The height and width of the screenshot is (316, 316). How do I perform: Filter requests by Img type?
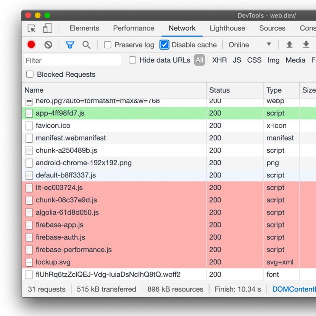[x=274, y=60]
